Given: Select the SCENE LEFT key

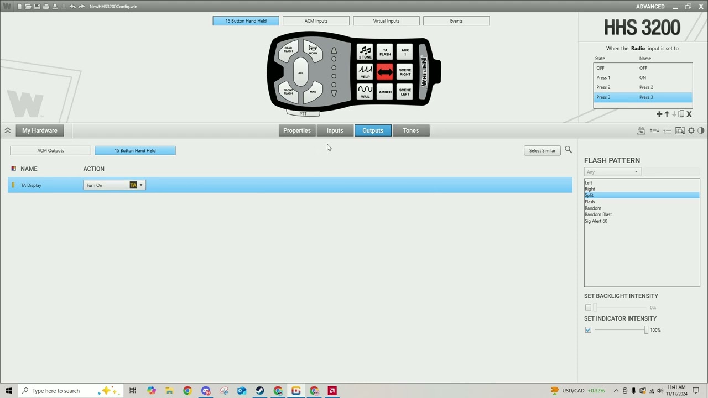Looking at the screenshot, I should [405, 92].
